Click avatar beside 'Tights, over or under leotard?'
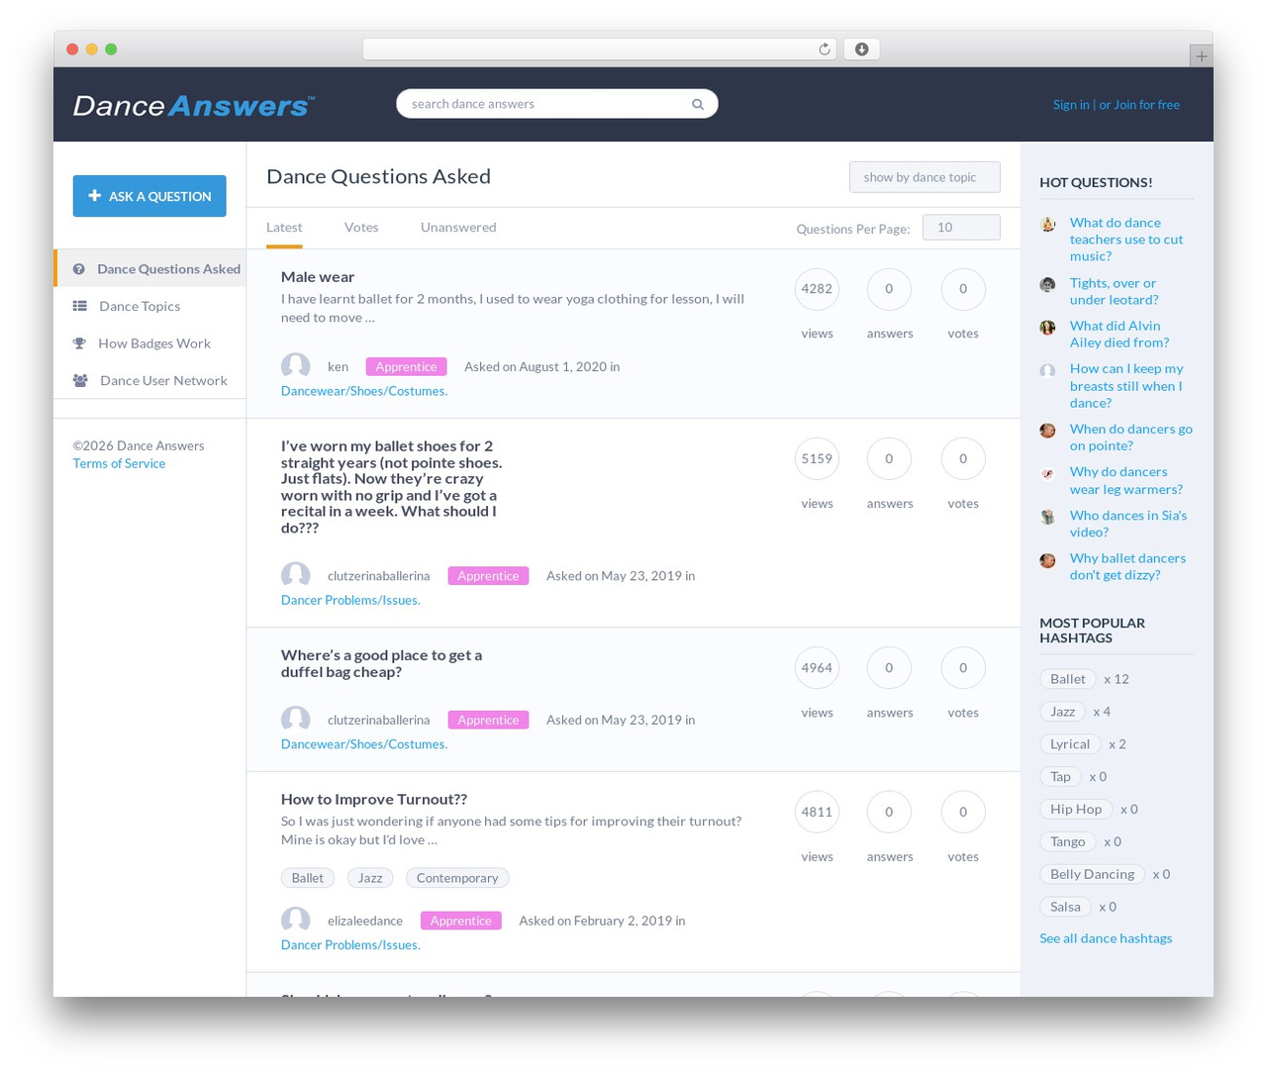 [1047, 285]
